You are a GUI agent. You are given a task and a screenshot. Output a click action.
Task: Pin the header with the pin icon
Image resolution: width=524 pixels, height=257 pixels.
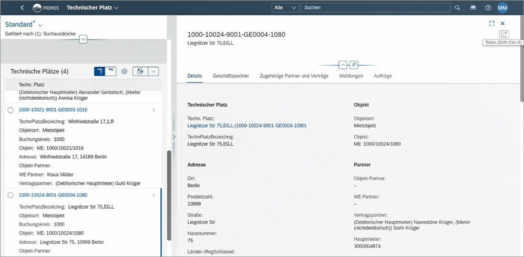coord(354,65)
